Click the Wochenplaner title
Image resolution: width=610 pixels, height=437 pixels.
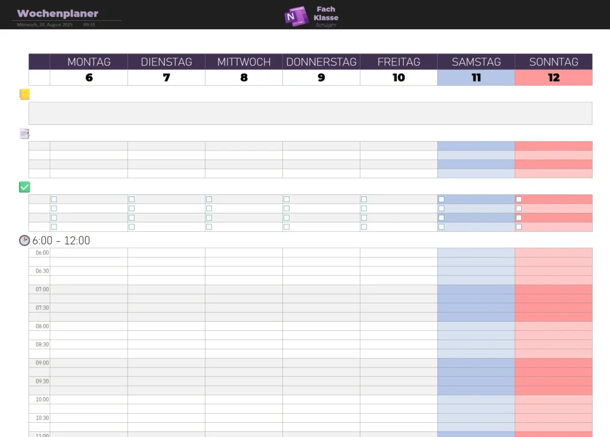point(58,14)
